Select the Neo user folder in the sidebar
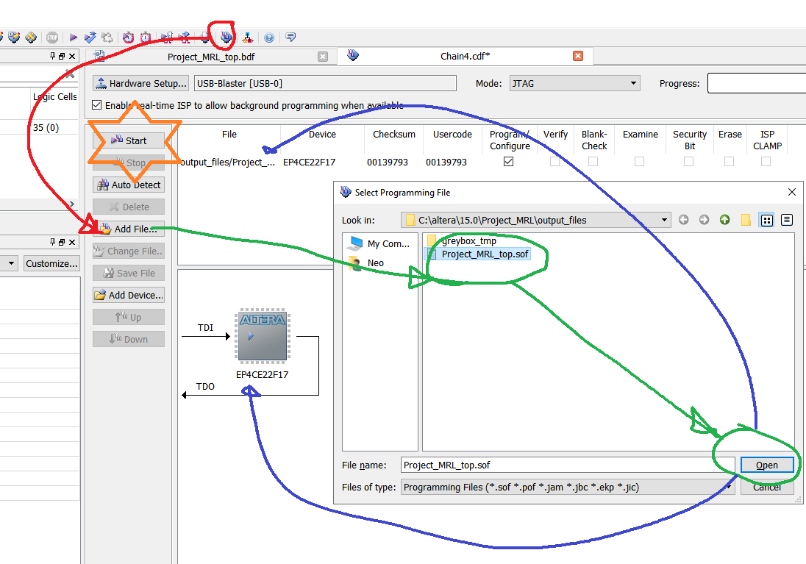The height and width of the screenshot is (564, 806). pos(366,263)
